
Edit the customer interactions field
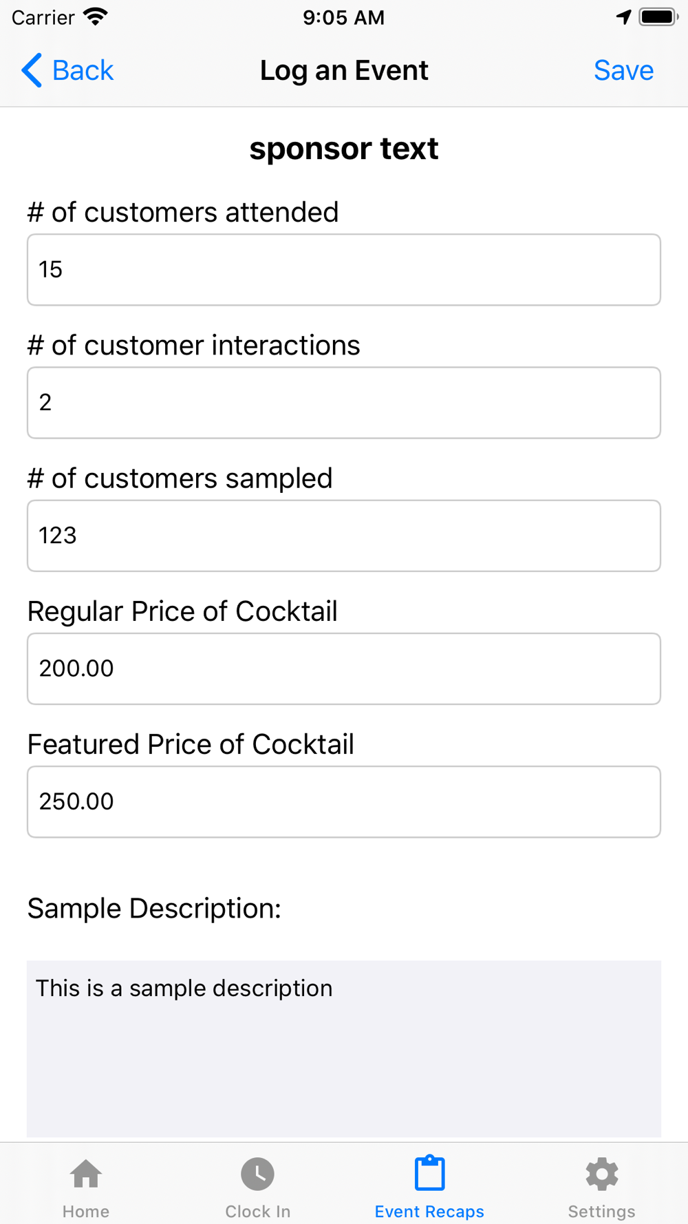tap(344, 403)
